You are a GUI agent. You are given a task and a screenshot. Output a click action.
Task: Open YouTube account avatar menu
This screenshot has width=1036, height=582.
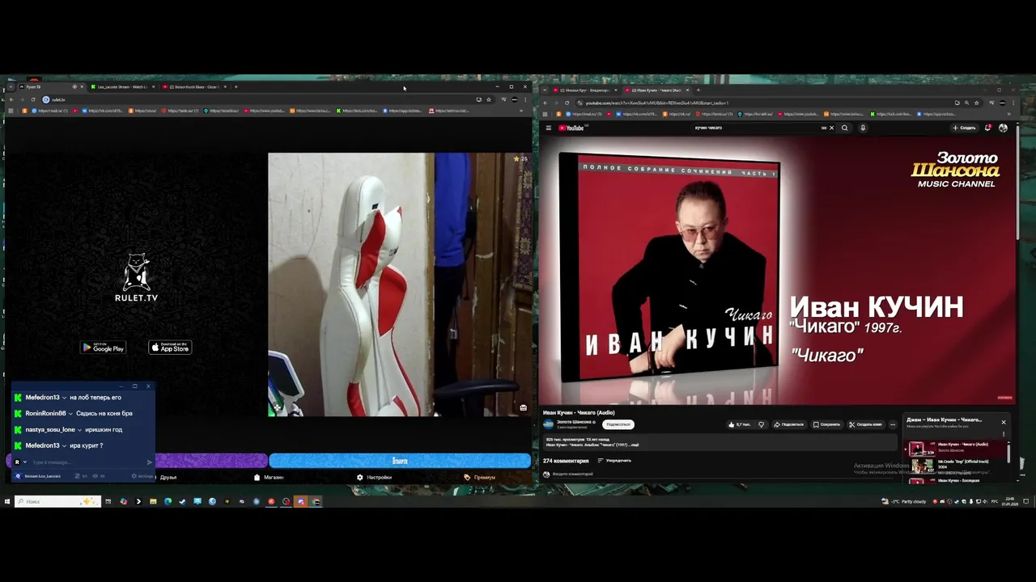click(1004, 128)
